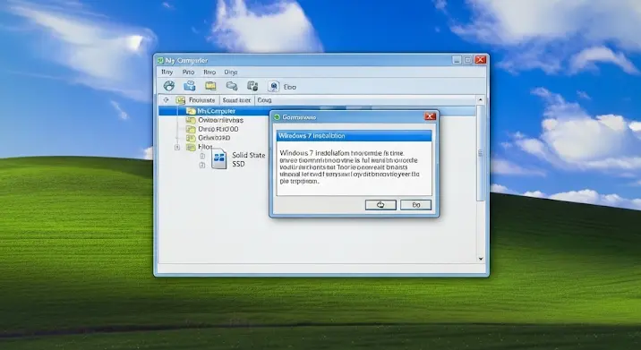Click the scrollbar down arrow in My Computer
The width and height of the screenshot is (641, 350).
[x=481, y=259]
